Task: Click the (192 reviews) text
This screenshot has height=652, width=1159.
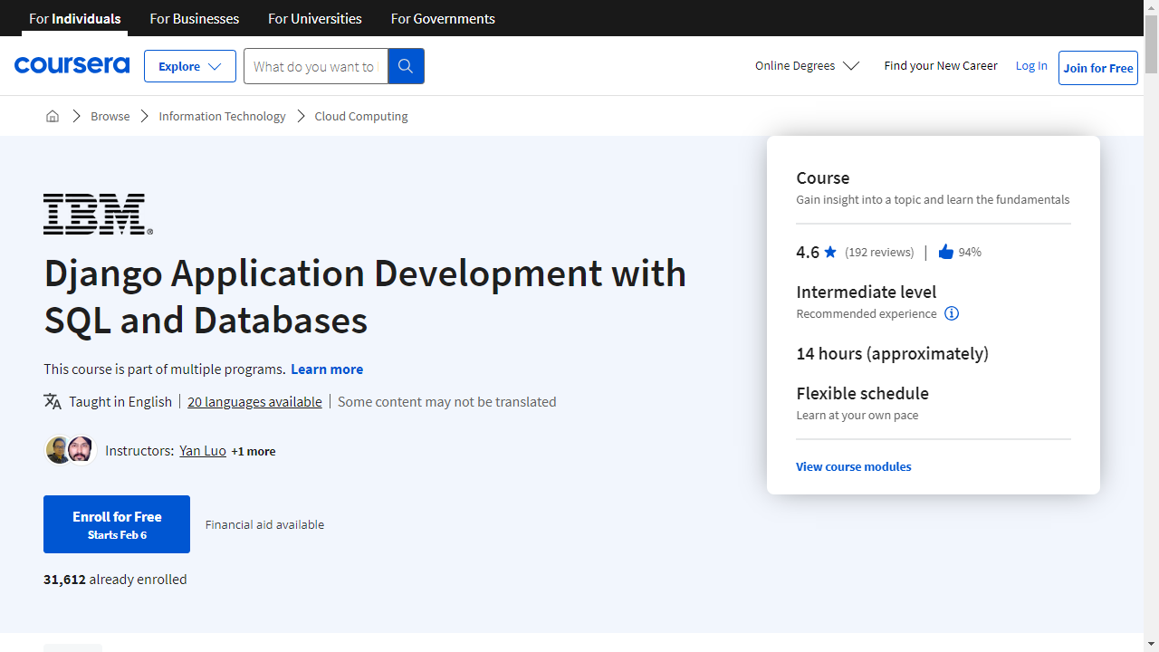Action: pos(879,252)
